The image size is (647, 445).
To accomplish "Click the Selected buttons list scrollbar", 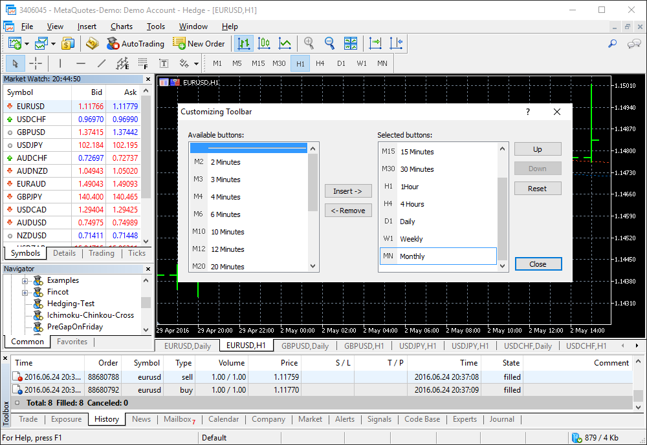I will (502, 220).
